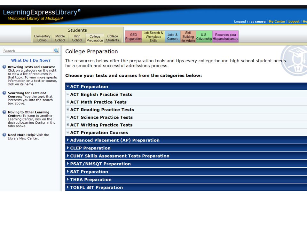Click the College Preparation page title
This screenshot has width=307, height=230.
coord(91,51)
